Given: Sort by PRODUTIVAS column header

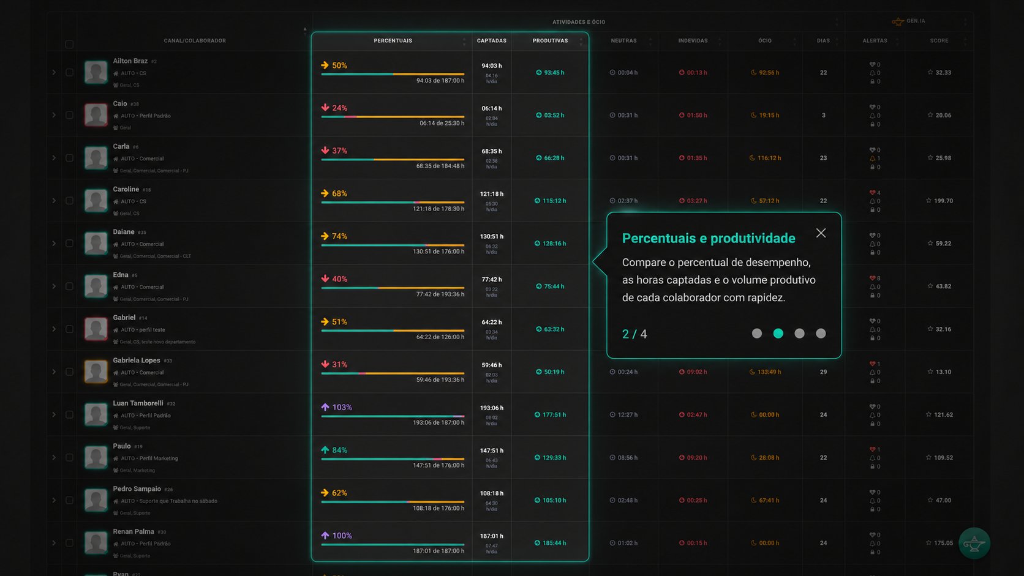Looking at the screenshot, I should (x=550, y=41).
